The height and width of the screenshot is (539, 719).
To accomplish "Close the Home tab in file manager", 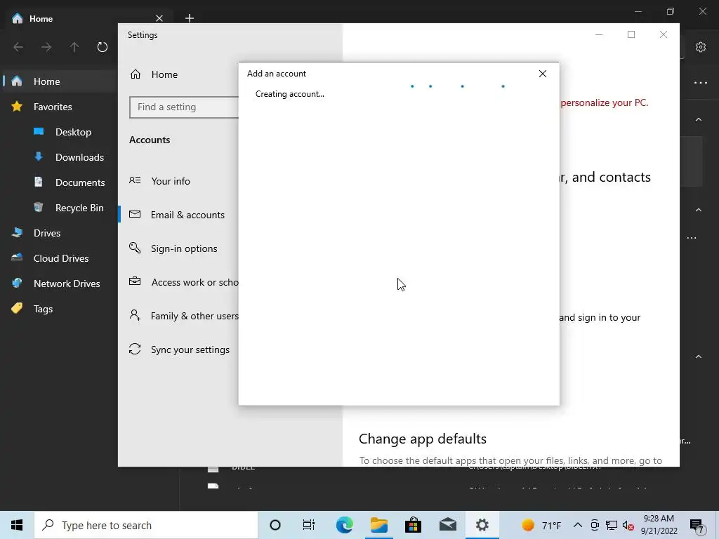I will click(159, 18).
